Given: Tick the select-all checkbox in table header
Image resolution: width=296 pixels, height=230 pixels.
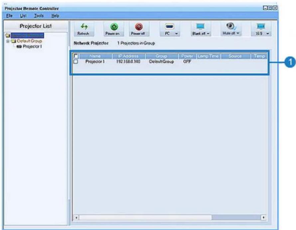Looking at the screenshot, I should [x=76, y=56].
